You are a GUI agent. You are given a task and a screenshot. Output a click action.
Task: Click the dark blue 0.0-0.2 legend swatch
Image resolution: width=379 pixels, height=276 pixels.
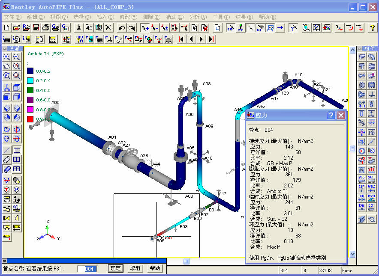tap(30, 71)
